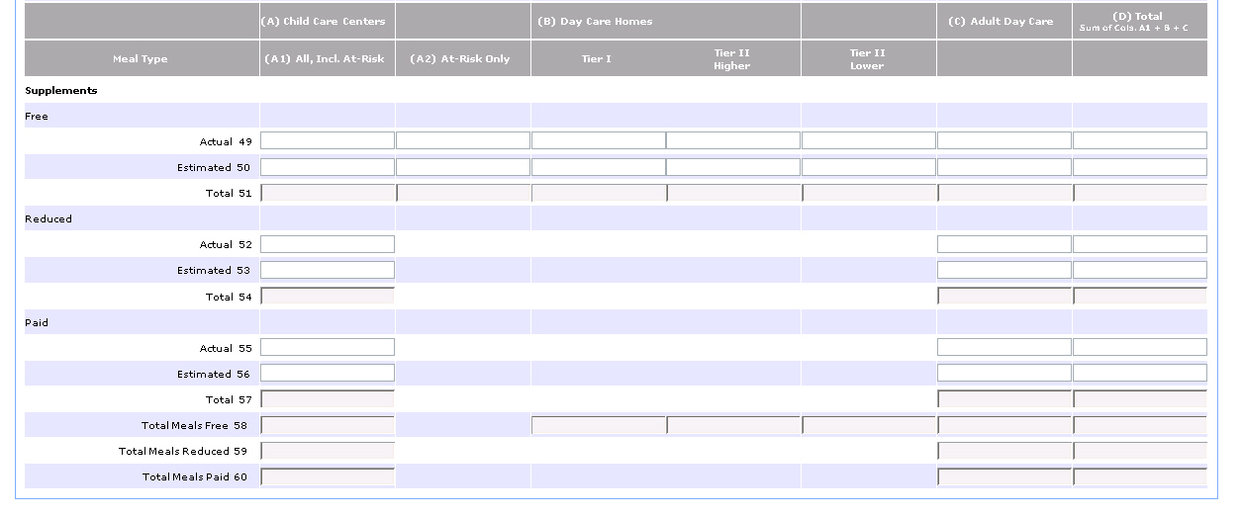Image resolution: width=1242 pixels, height=517 pixels.
Task: Focus Paid Total 57 box in Total column D
Action: (x=1140, y=399)
